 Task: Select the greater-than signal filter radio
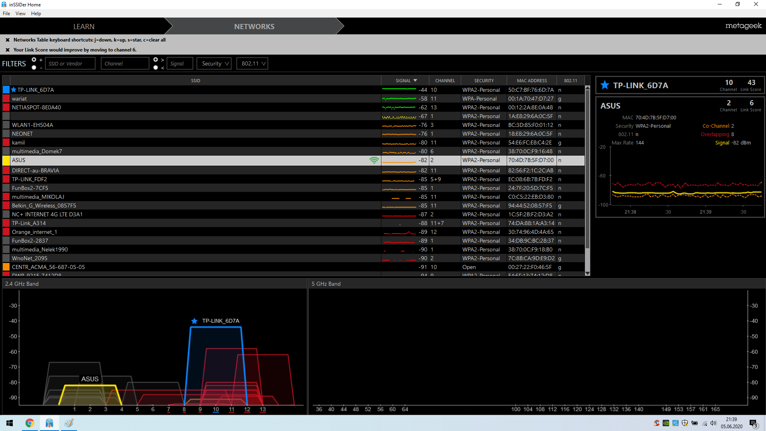click(156, 60)
